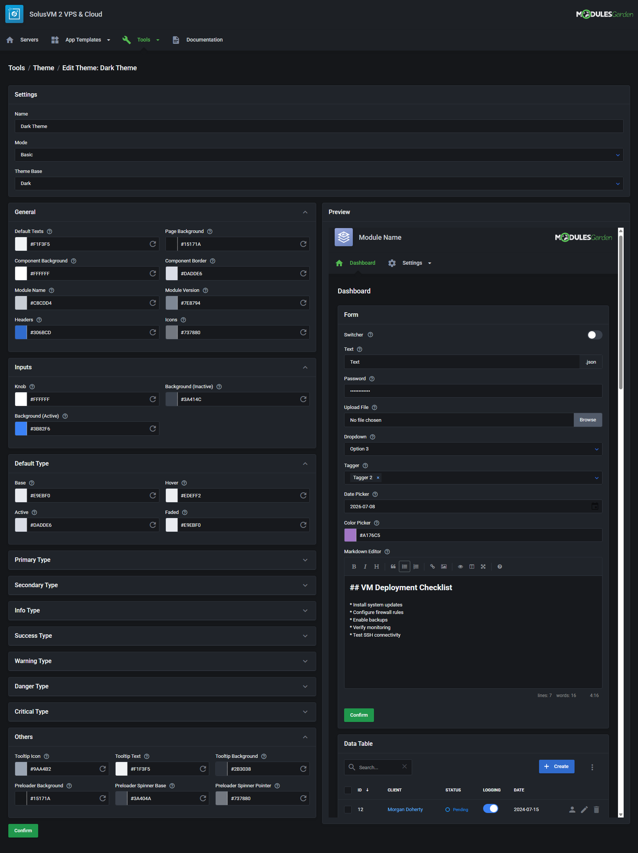Click the edit pencil for Morgan Doherty row
The height and width of the screenshot is (853, 638).
coord(584,810)
